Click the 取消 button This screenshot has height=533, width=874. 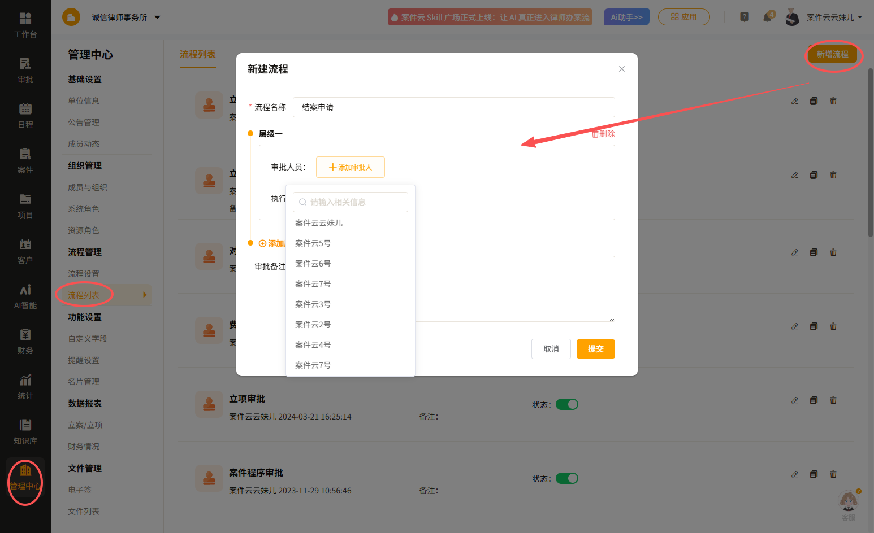[x=551, y=349]
